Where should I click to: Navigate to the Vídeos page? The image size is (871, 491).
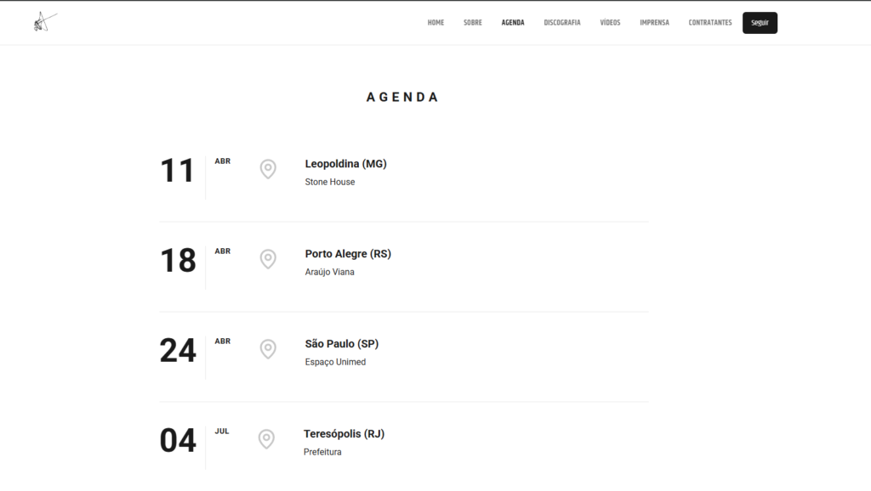tap(610, 23)
